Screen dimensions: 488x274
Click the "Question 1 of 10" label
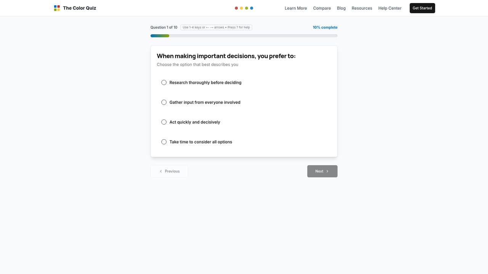(164, 27)
